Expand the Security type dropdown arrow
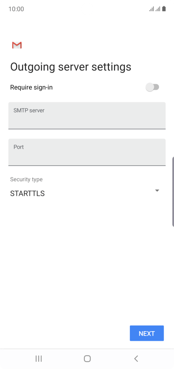Viewport: 174px width, 369px height. tap(157, 191)
